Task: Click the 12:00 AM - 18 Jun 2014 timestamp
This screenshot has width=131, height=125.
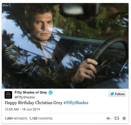Action: click(x=22, y=109)
